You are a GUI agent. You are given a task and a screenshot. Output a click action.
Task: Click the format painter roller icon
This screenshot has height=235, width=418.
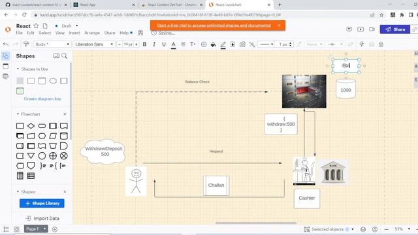point(26,44)
